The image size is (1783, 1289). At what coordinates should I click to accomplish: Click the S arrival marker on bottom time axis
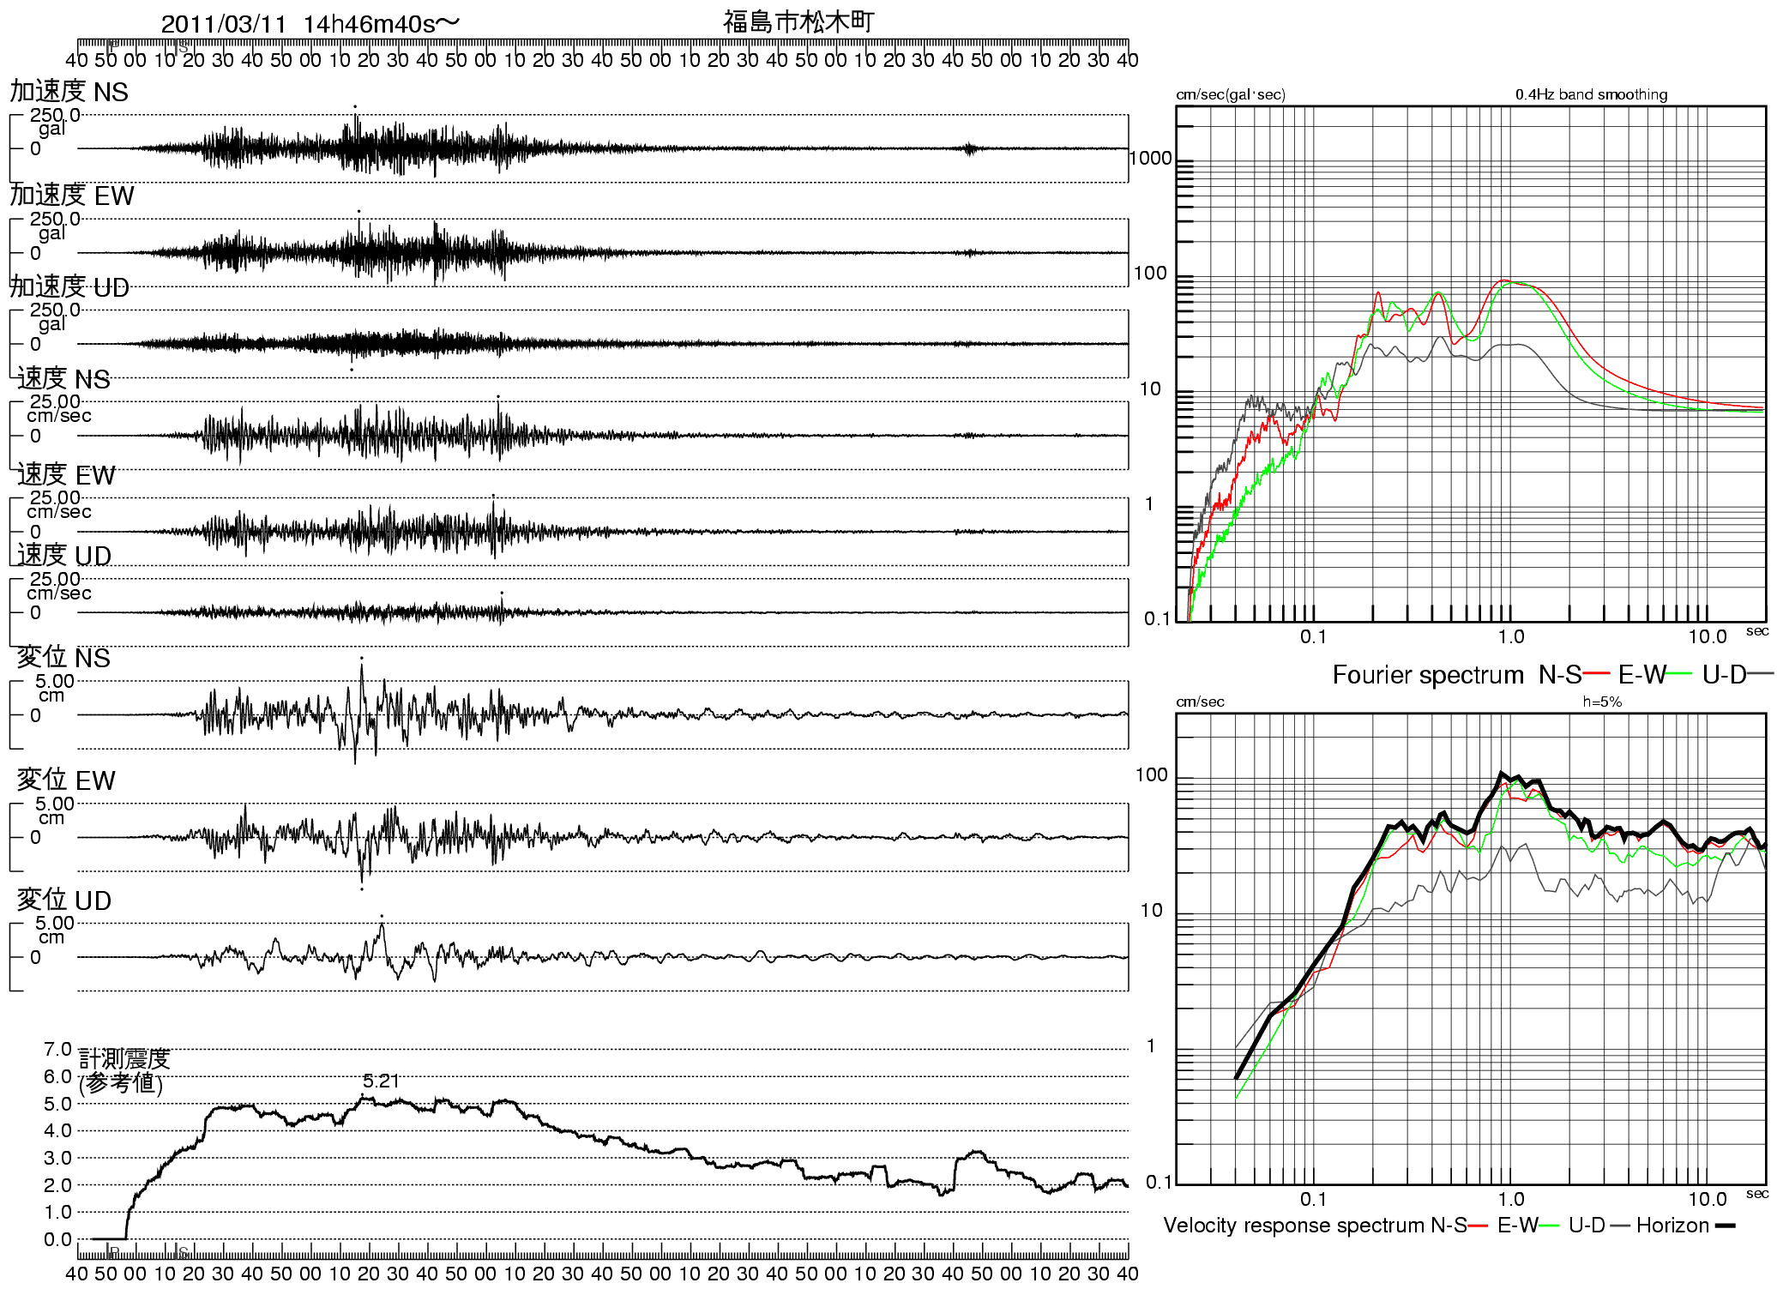tap(181, 1251)
